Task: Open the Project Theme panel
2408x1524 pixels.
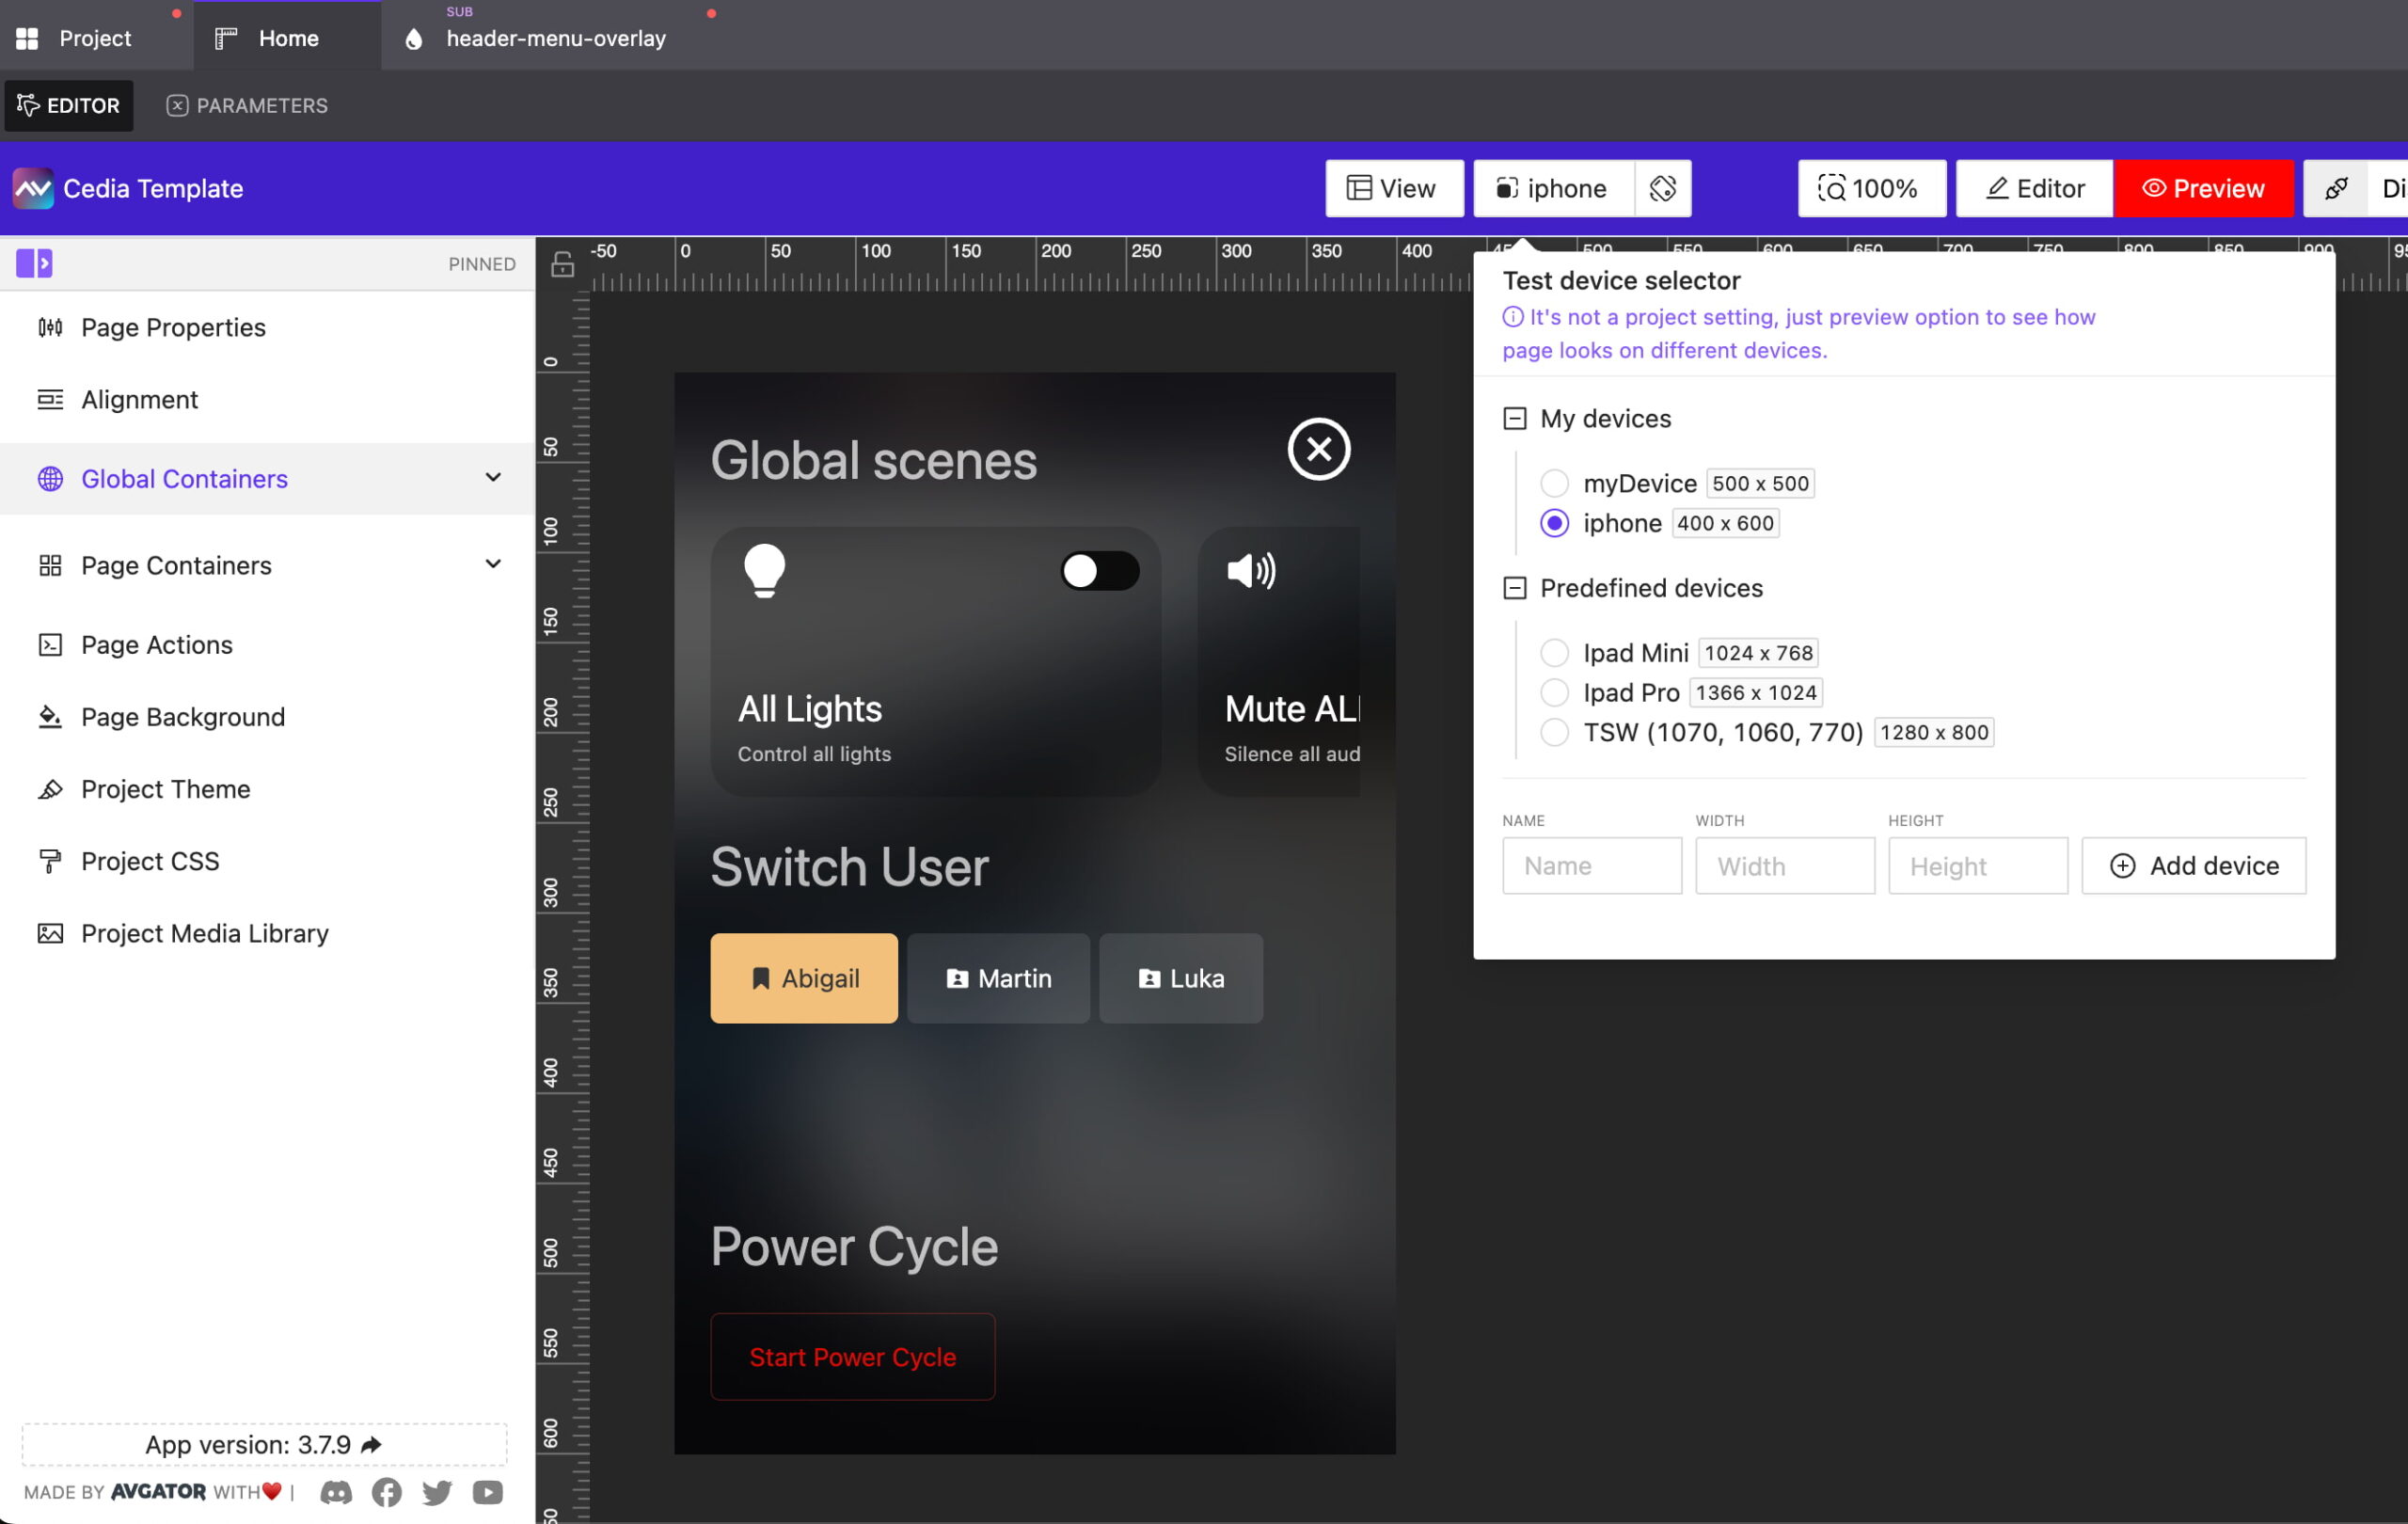Action: coord(165,789)
